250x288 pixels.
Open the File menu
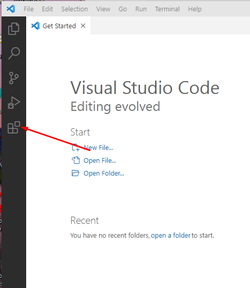(28, 9)
